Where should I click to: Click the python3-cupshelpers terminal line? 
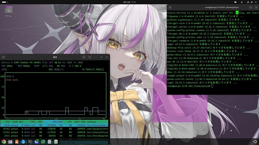[206, 20]
